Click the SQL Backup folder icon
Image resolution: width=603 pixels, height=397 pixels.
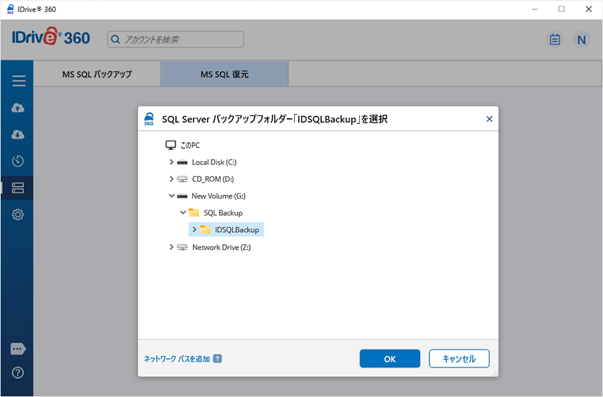coord(194,213)
